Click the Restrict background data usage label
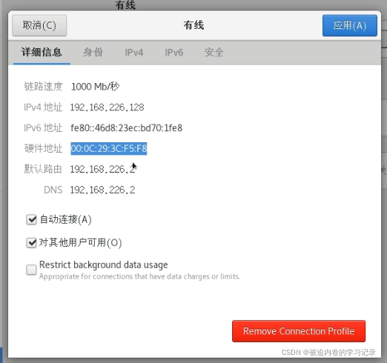Screen dimensions: 387x363 pos(104,264)
